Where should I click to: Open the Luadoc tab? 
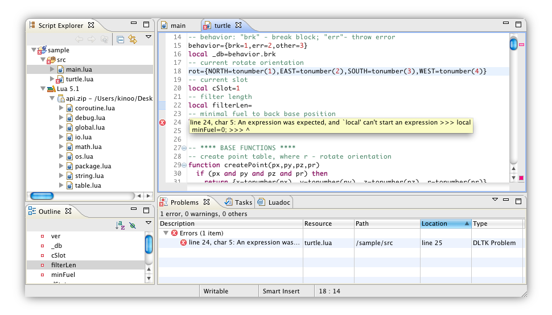274,202
